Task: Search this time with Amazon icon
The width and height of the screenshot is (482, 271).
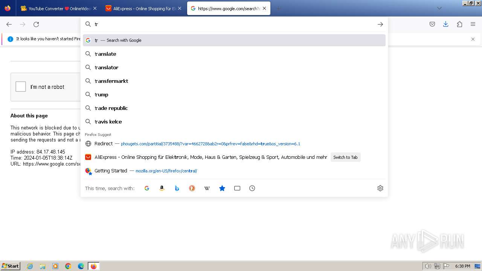Action: pos(162,188)
